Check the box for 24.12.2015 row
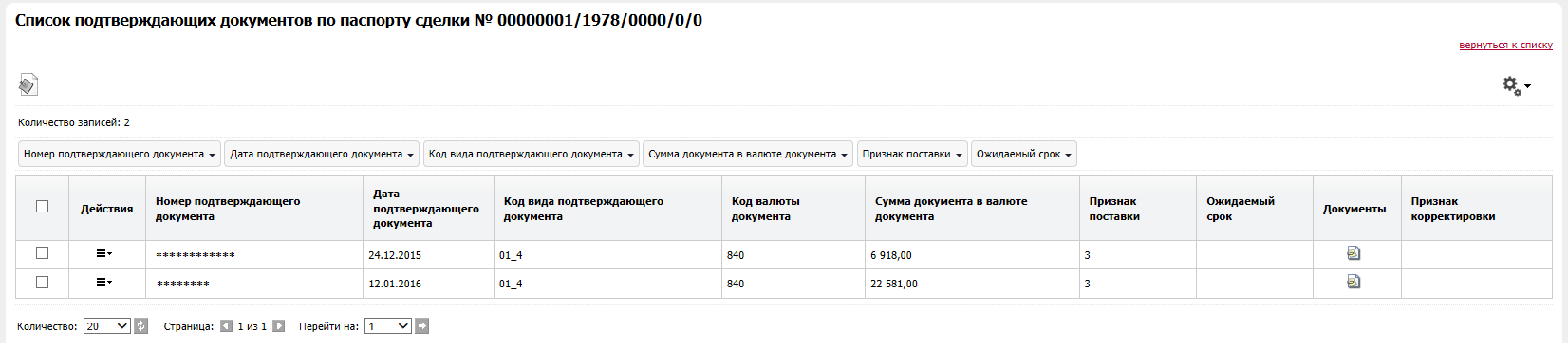Viewport: 1568px width, 351px height. pyautogui.click(x=42, y=253)
